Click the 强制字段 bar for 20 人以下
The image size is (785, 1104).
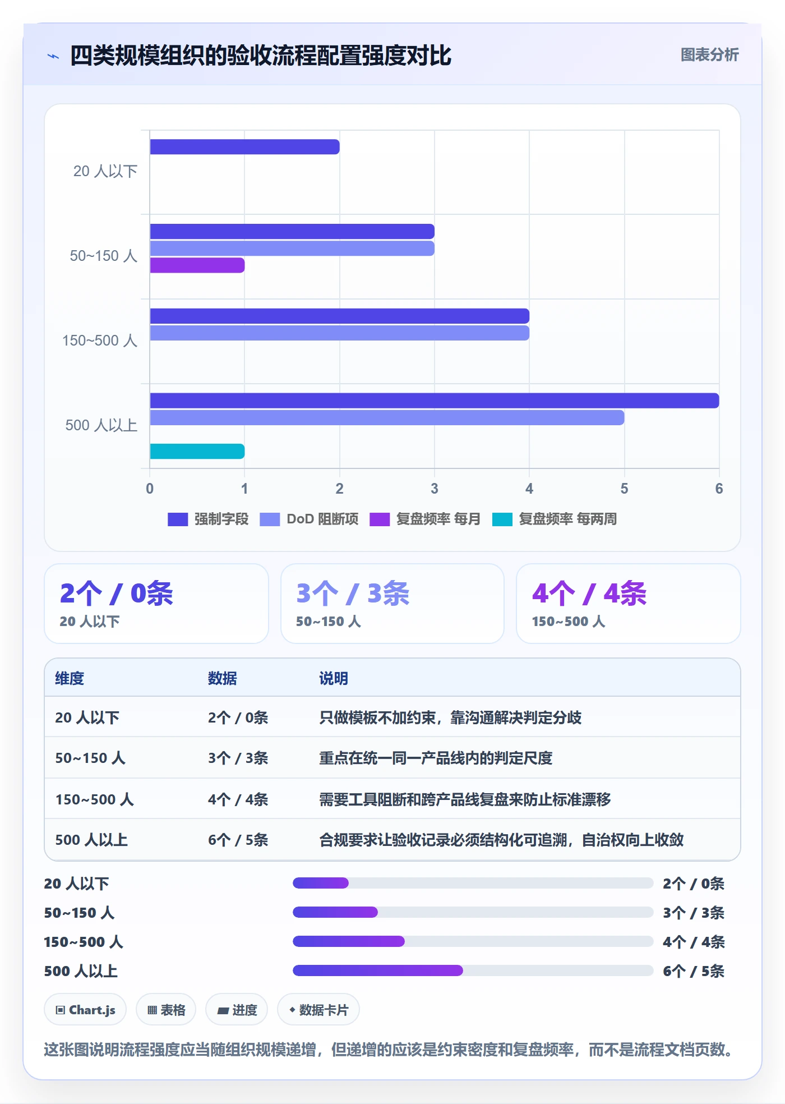pos(244,147)
